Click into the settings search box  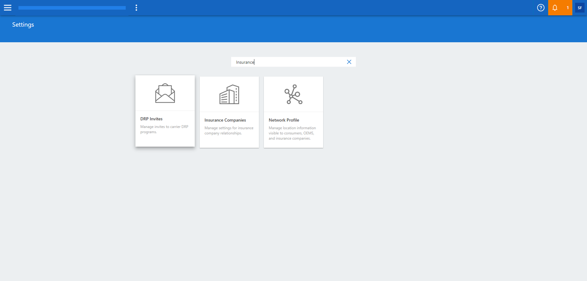[289, 62]
